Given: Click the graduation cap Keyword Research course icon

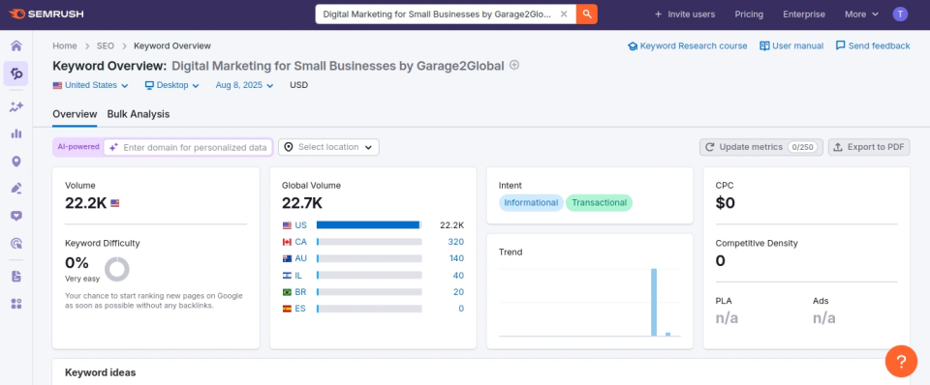Looking at the screenshot, I should [x=633, y=46].
